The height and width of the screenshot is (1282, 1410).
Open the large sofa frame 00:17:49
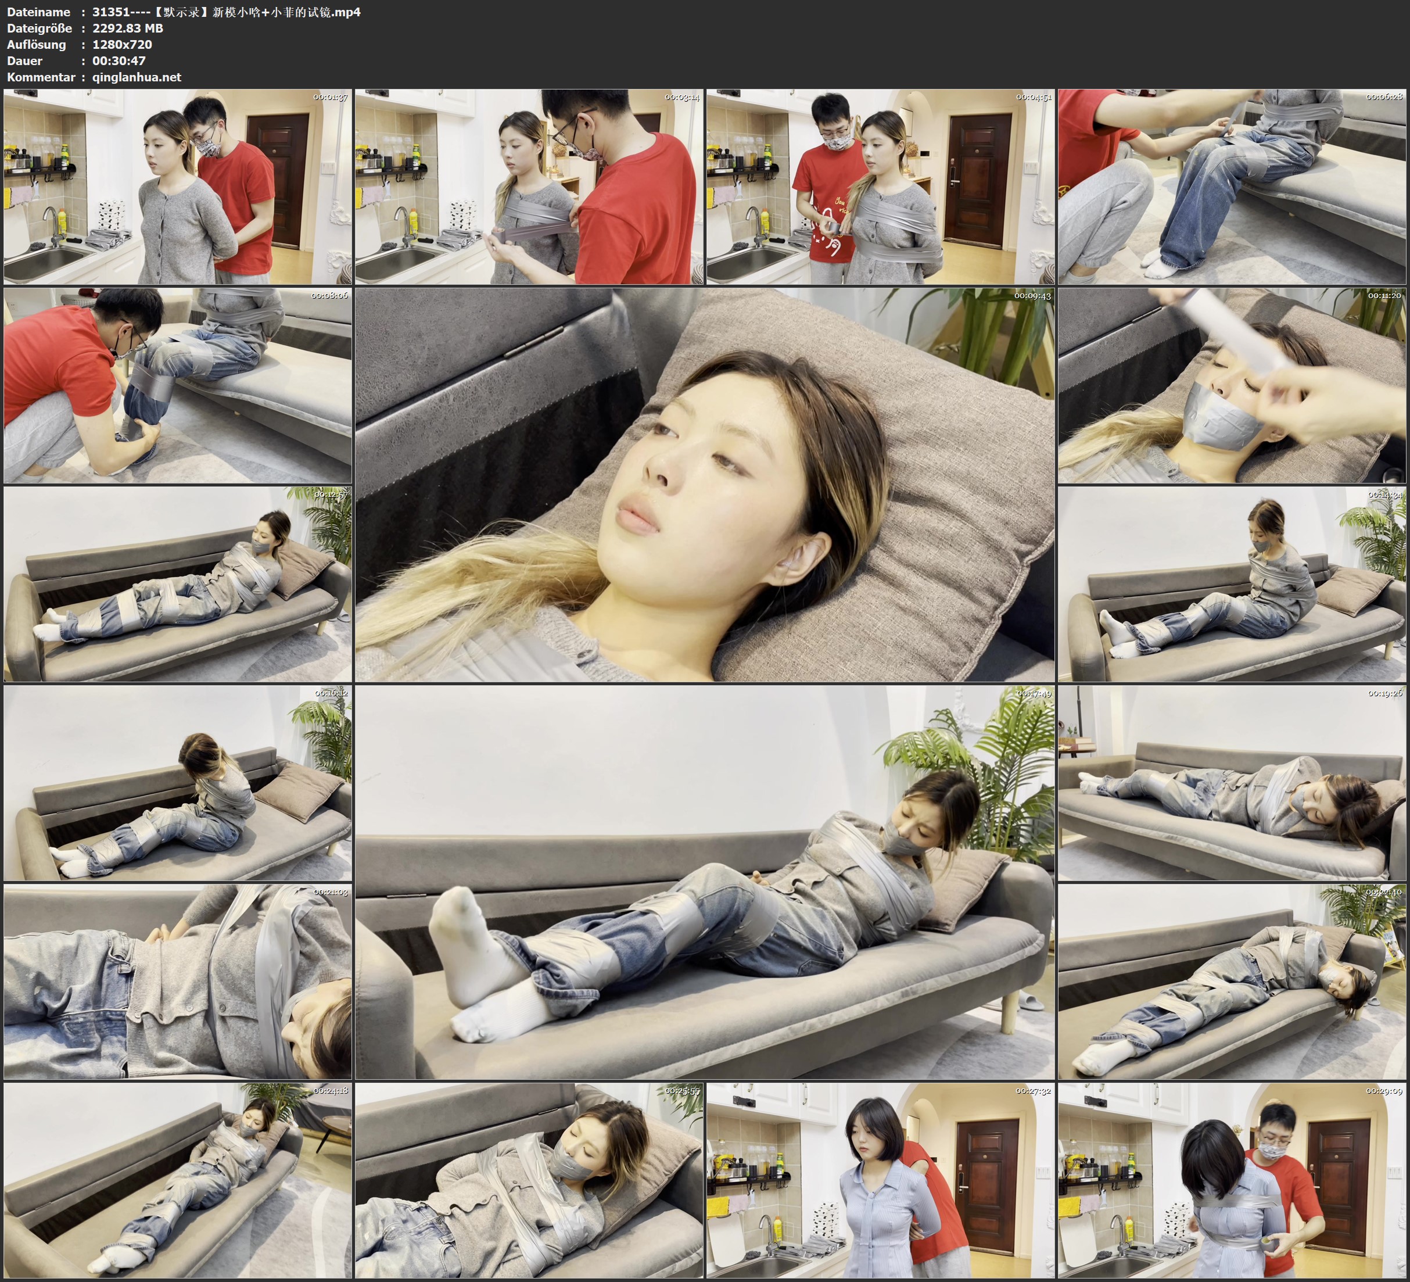(x=704, y=882)
